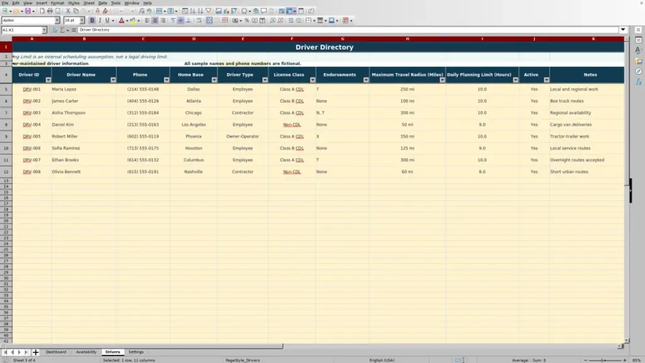Viewport: 645px width, 363px height.
Task: Click the horizontal scrollbar at bottom
Action: point(311,347)
